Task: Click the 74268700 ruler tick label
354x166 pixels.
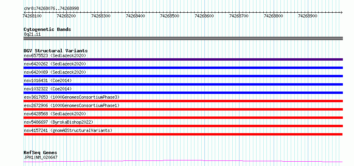Action: point(239,16)
